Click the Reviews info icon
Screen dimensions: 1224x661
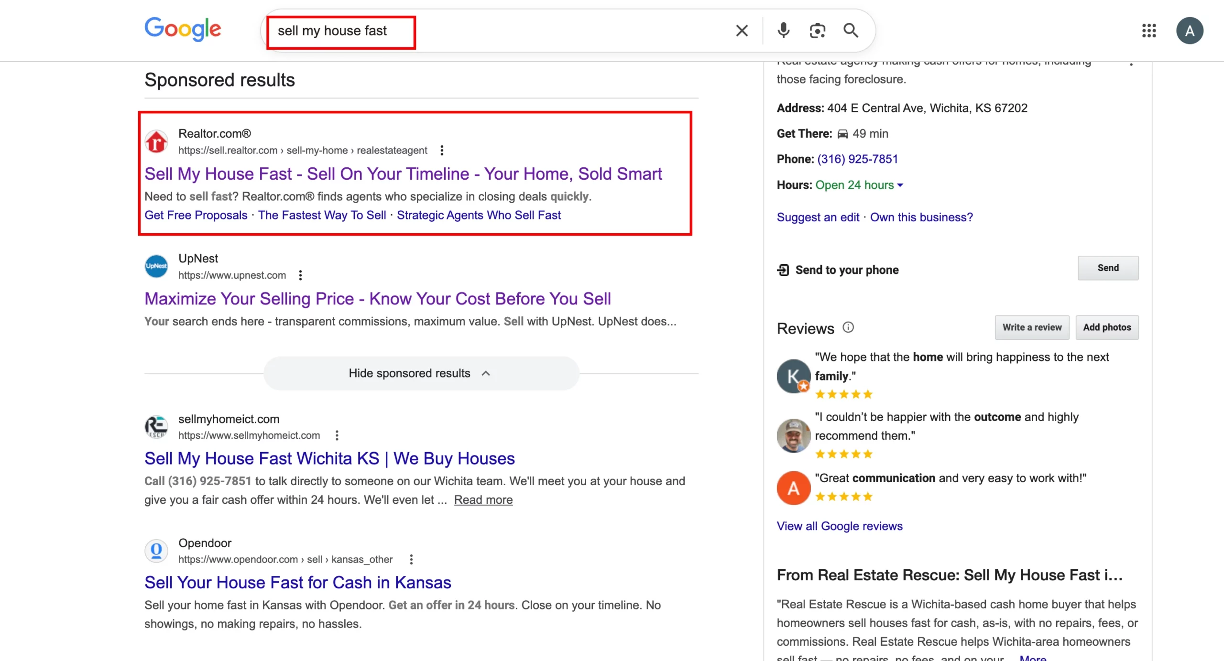tap(848, 327)
